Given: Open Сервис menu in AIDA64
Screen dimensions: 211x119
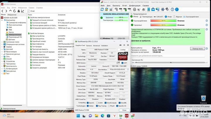Looking at the screenshot, I should coord(31,8).
